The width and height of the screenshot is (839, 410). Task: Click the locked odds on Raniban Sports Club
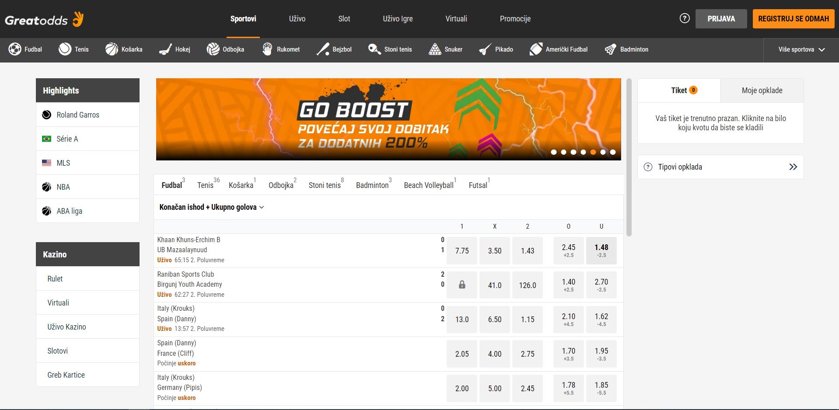pyautogui.click(x=461, y=285)
